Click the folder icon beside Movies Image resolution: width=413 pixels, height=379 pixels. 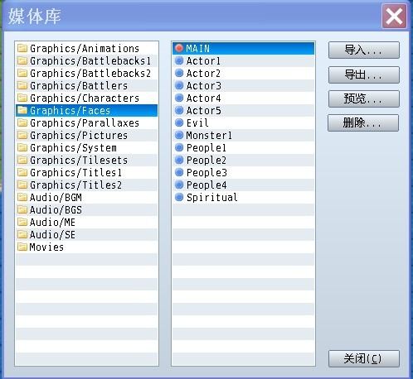pyautogui.click(x=22, y=247)
